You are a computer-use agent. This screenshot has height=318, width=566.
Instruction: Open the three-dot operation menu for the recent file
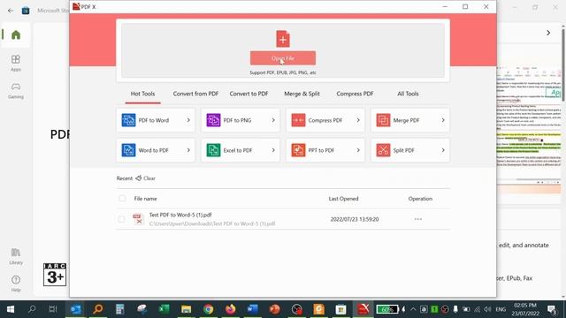[418, 219]
